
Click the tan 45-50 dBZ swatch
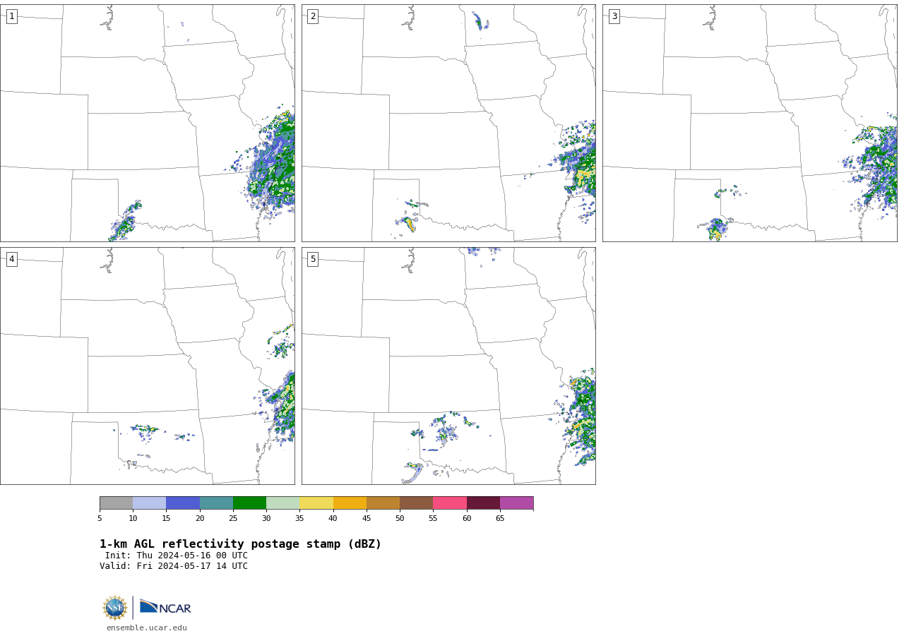[x=383, y=503]
